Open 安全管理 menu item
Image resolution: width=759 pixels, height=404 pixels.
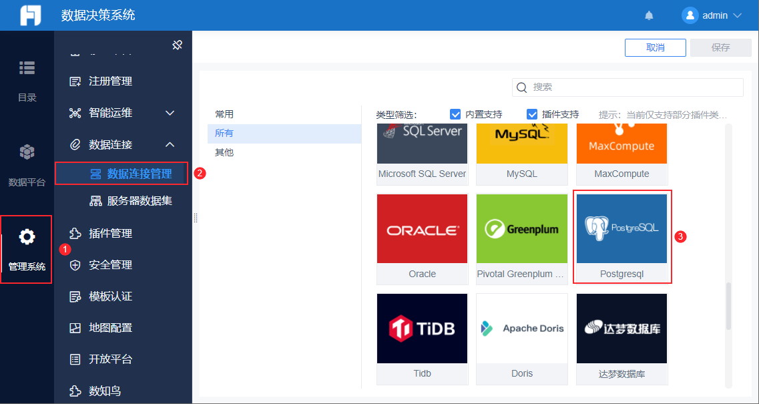(110, 265)
